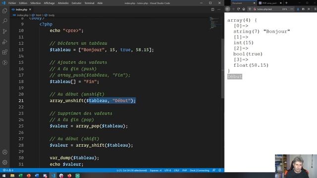Open the Fichier menu
317x178 pixels.
click(x=12, y=3)
